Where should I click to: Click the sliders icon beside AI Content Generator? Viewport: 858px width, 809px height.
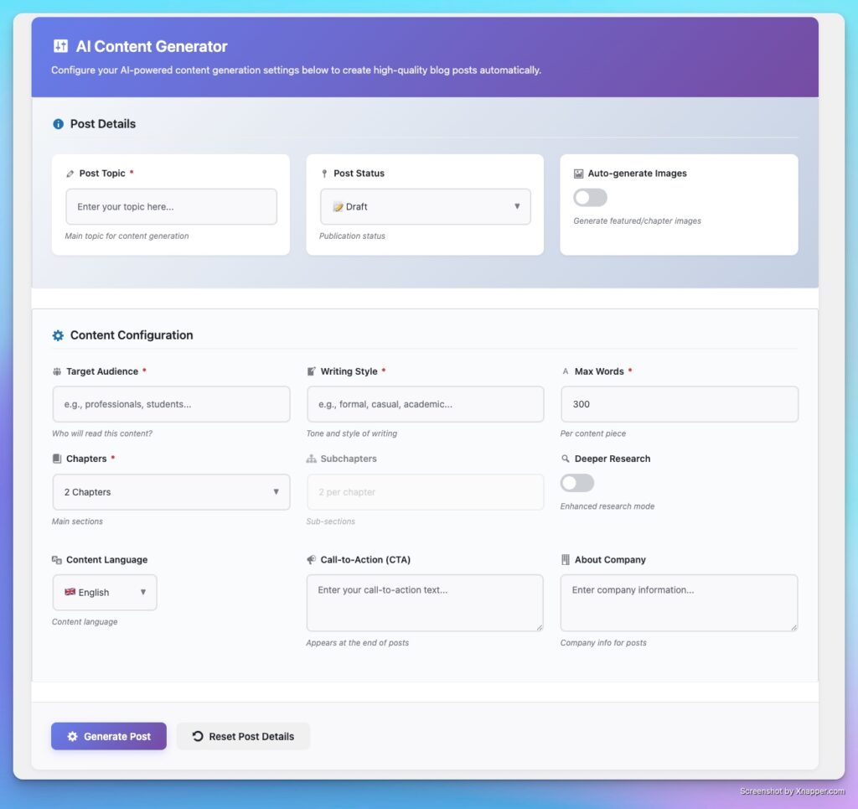(60, 47)
